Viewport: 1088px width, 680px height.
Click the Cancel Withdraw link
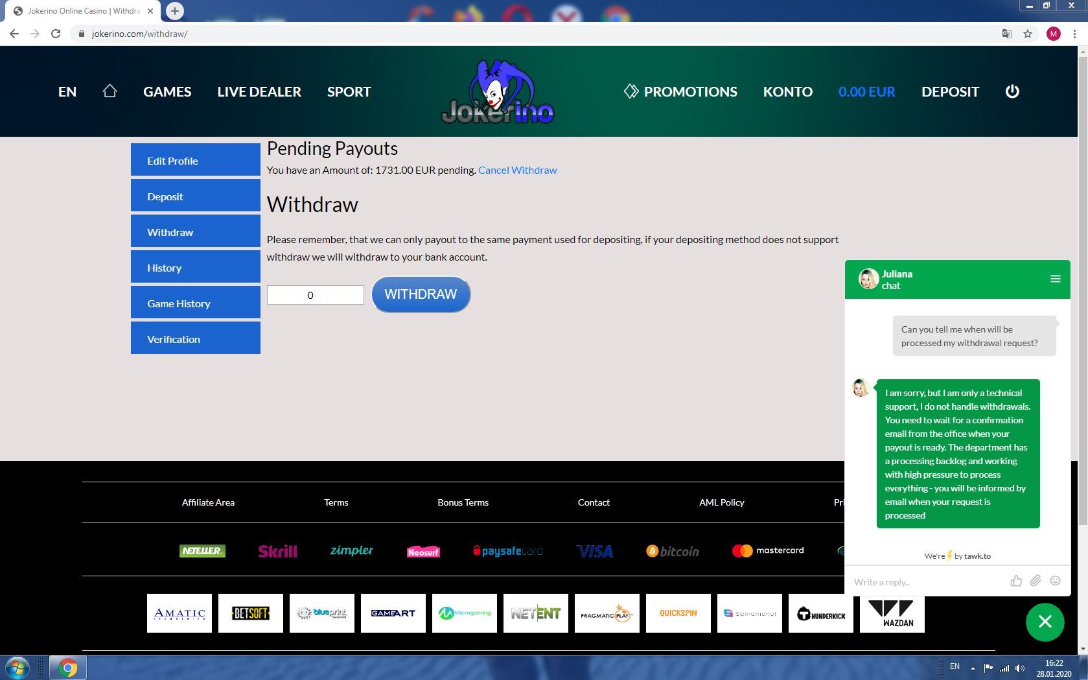(518, 170)
